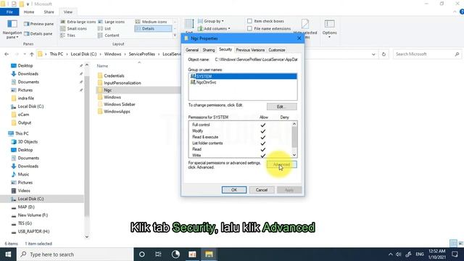
Task: Choose Small icons layout
Action: coord(74,28)
